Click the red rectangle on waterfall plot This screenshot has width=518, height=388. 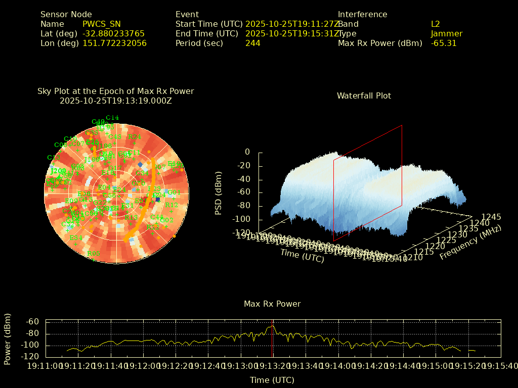coord(402,162)
